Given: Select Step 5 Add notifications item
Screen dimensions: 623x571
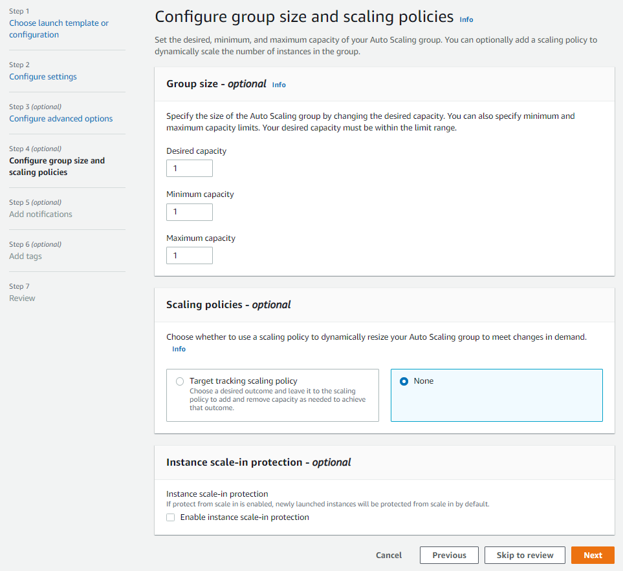Looking at the screenshot, I should click(41, 214).
